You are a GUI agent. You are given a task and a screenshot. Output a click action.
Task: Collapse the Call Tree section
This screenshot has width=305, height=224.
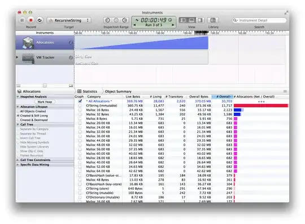tap(18, 124)
